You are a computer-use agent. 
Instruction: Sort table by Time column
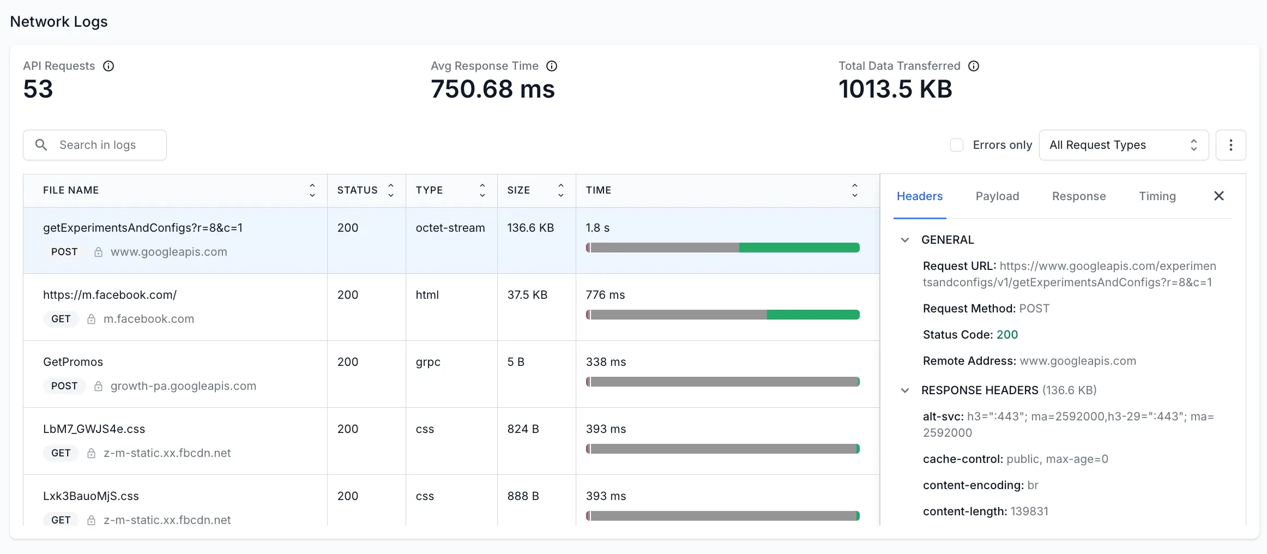854,190
